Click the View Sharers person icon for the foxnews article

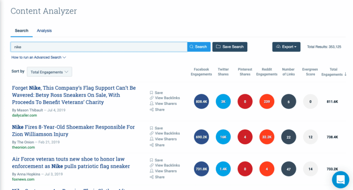coord(151,171)
